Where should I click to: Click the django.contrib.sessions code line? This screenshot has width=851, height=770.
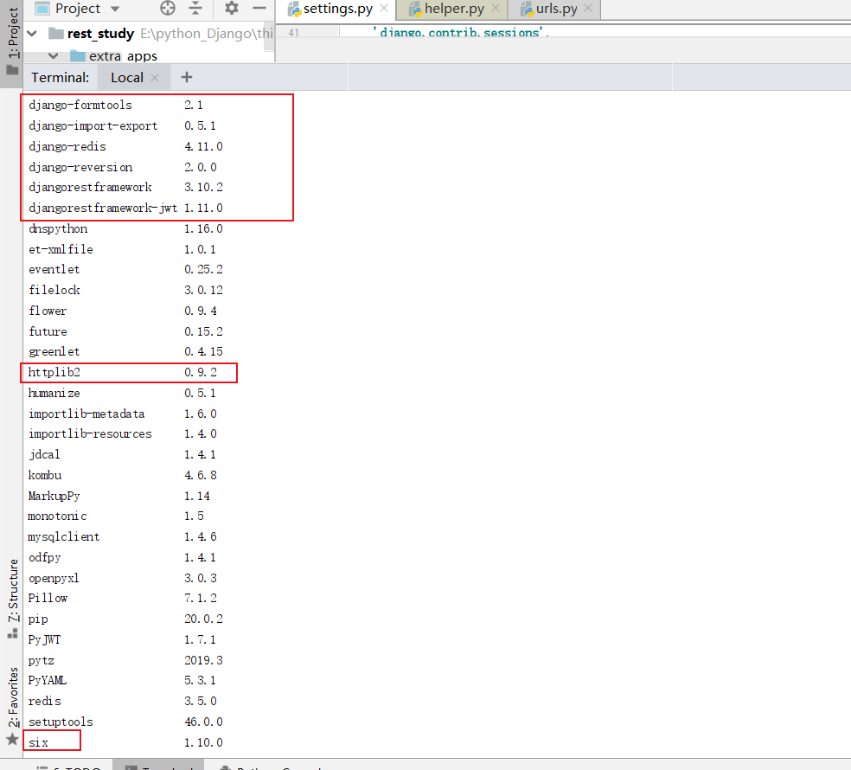click(x=461, y=33)
